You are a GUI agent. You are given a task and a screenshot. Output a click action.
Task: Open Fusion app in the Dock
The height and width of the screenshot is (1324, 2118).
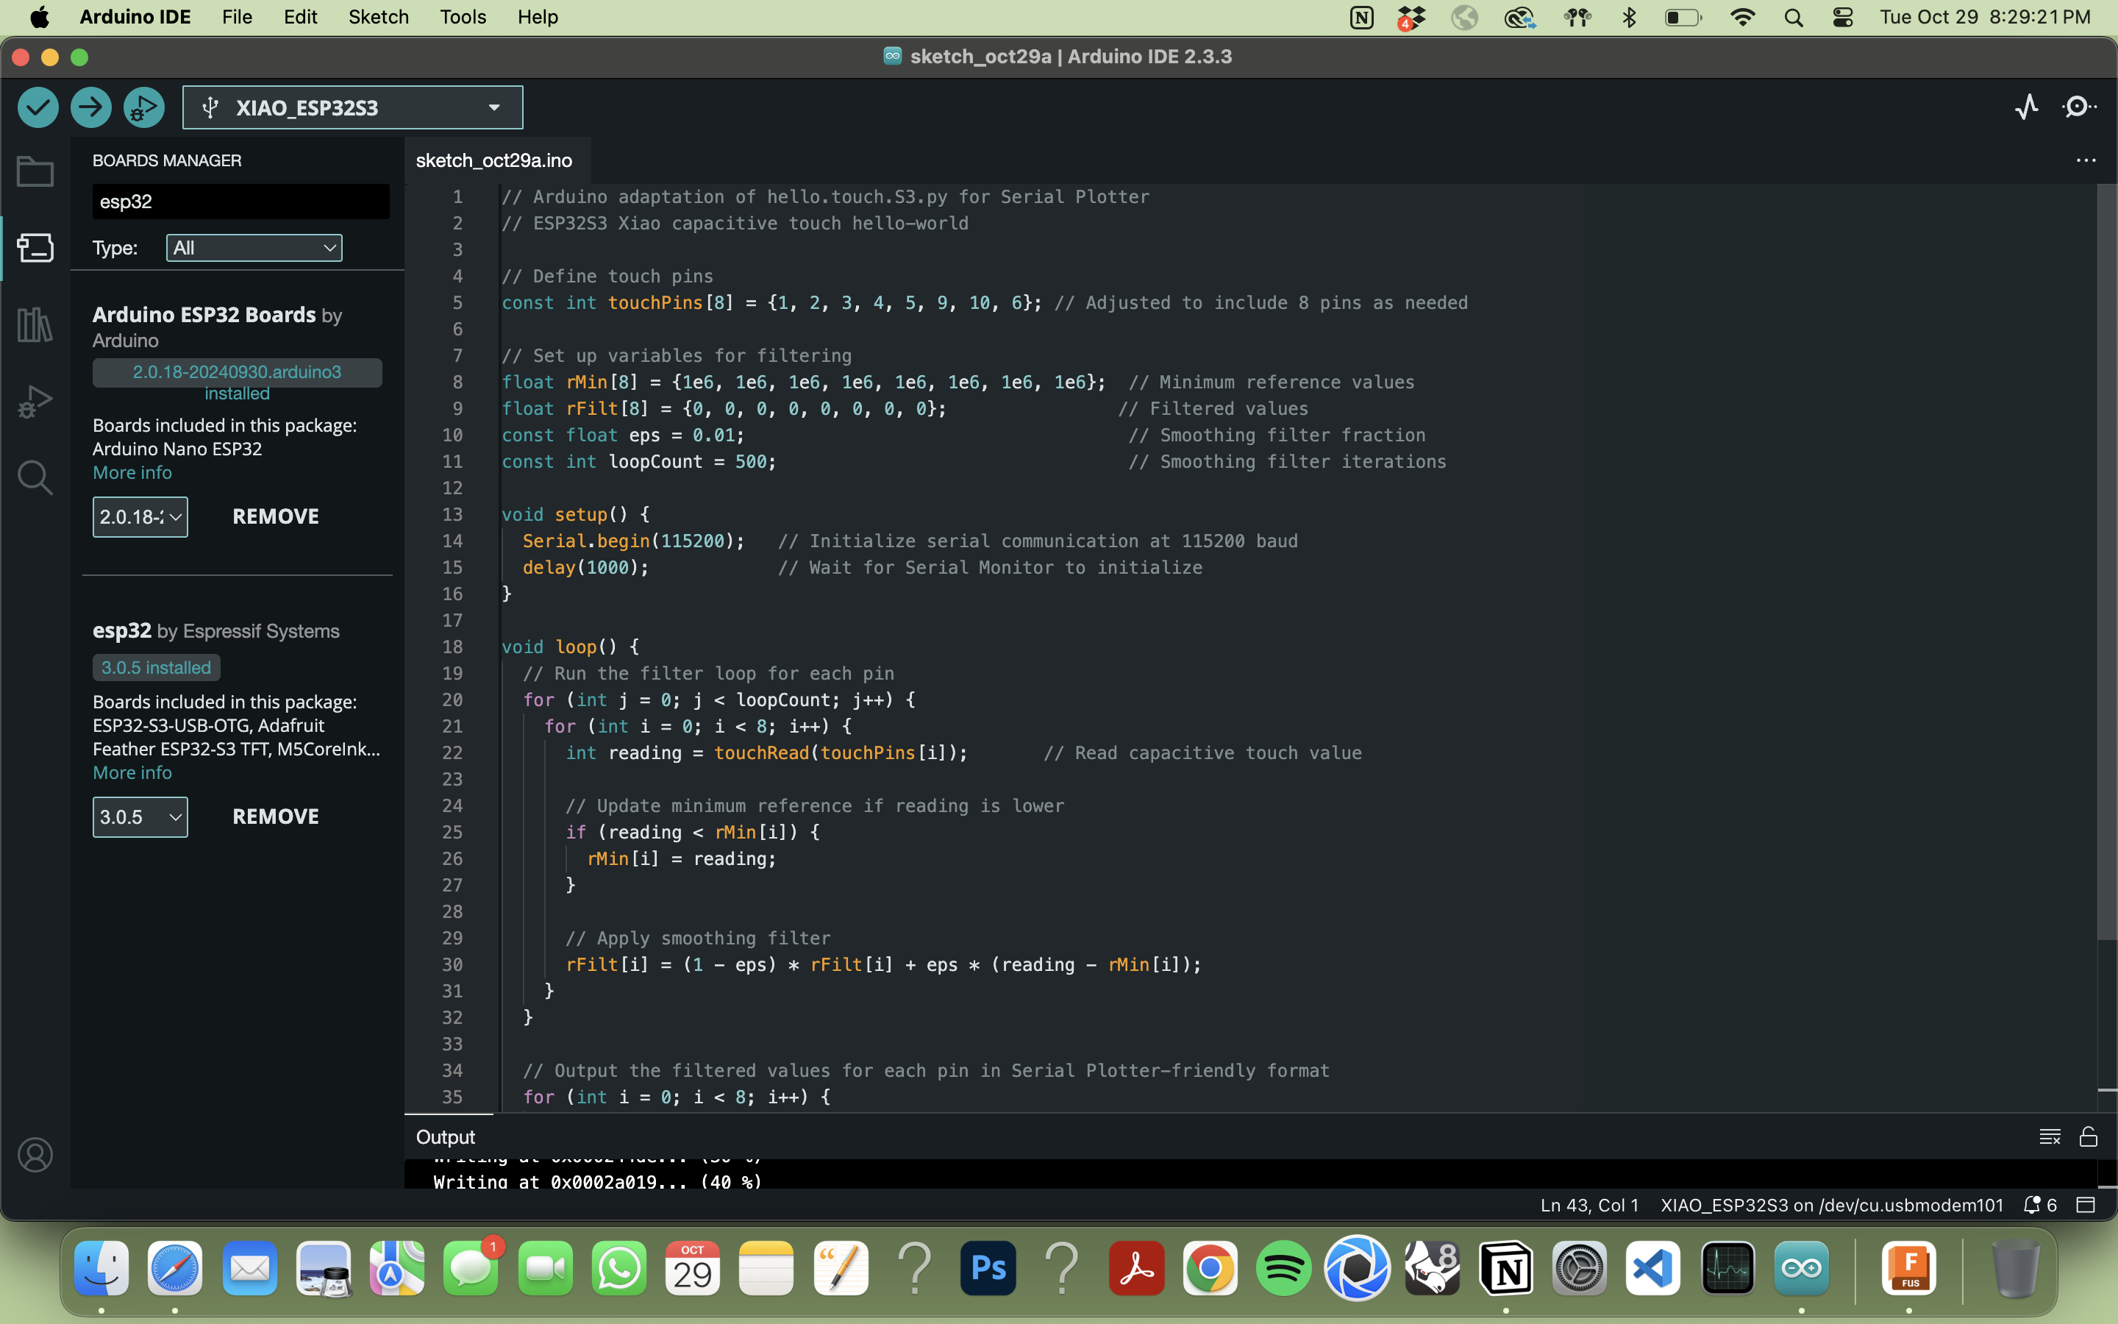[x=1909, y=1268]
